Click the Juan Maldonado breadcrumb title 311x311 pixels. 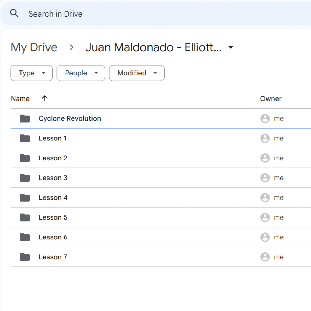coord(153,47)
